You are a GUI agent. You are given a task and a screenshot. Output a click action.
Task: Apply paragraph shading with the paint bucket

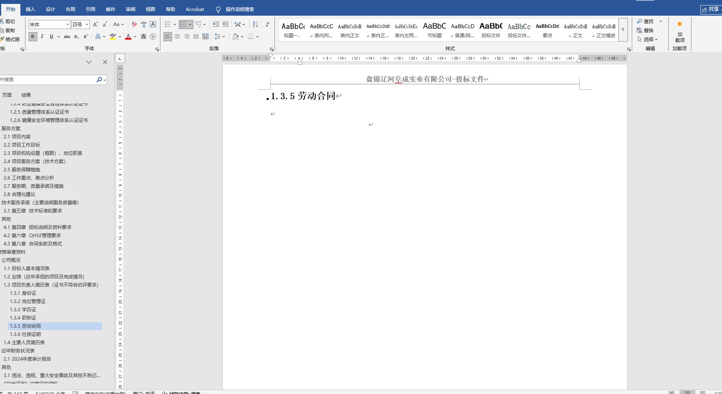(x=235, y=36)
